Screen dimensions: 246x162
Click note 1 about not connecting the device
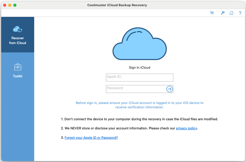pyautogui.click(x=140, y=119)
